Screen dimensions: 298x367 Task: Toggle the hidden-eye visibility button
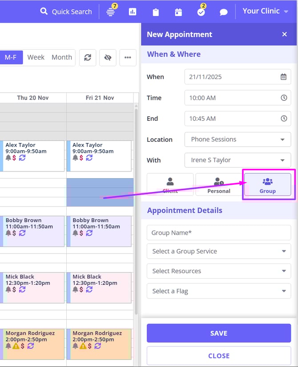click(108, 58)
